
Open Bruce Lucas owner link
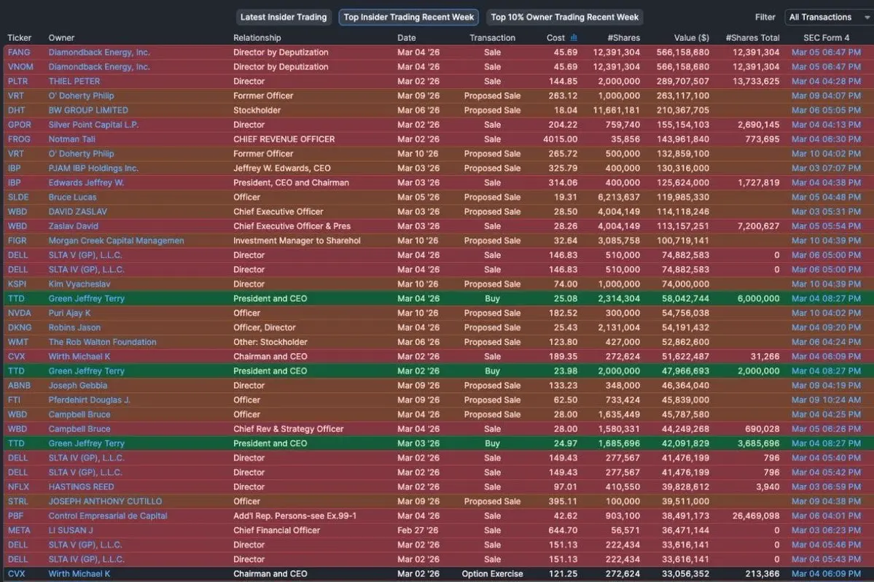coord(72,198)
